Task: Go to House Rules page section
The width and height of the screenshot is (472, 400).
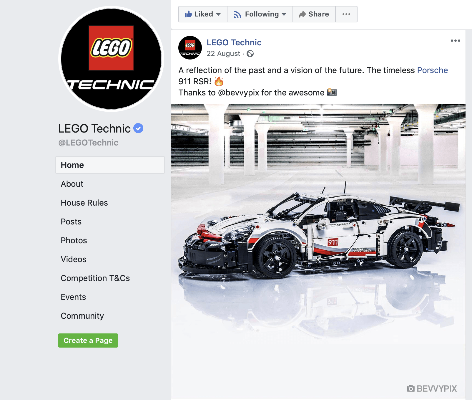Action: point(84,203)
